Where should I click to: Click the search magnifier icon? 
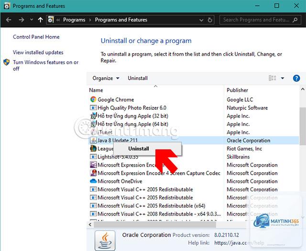click(x=295, y=20)
